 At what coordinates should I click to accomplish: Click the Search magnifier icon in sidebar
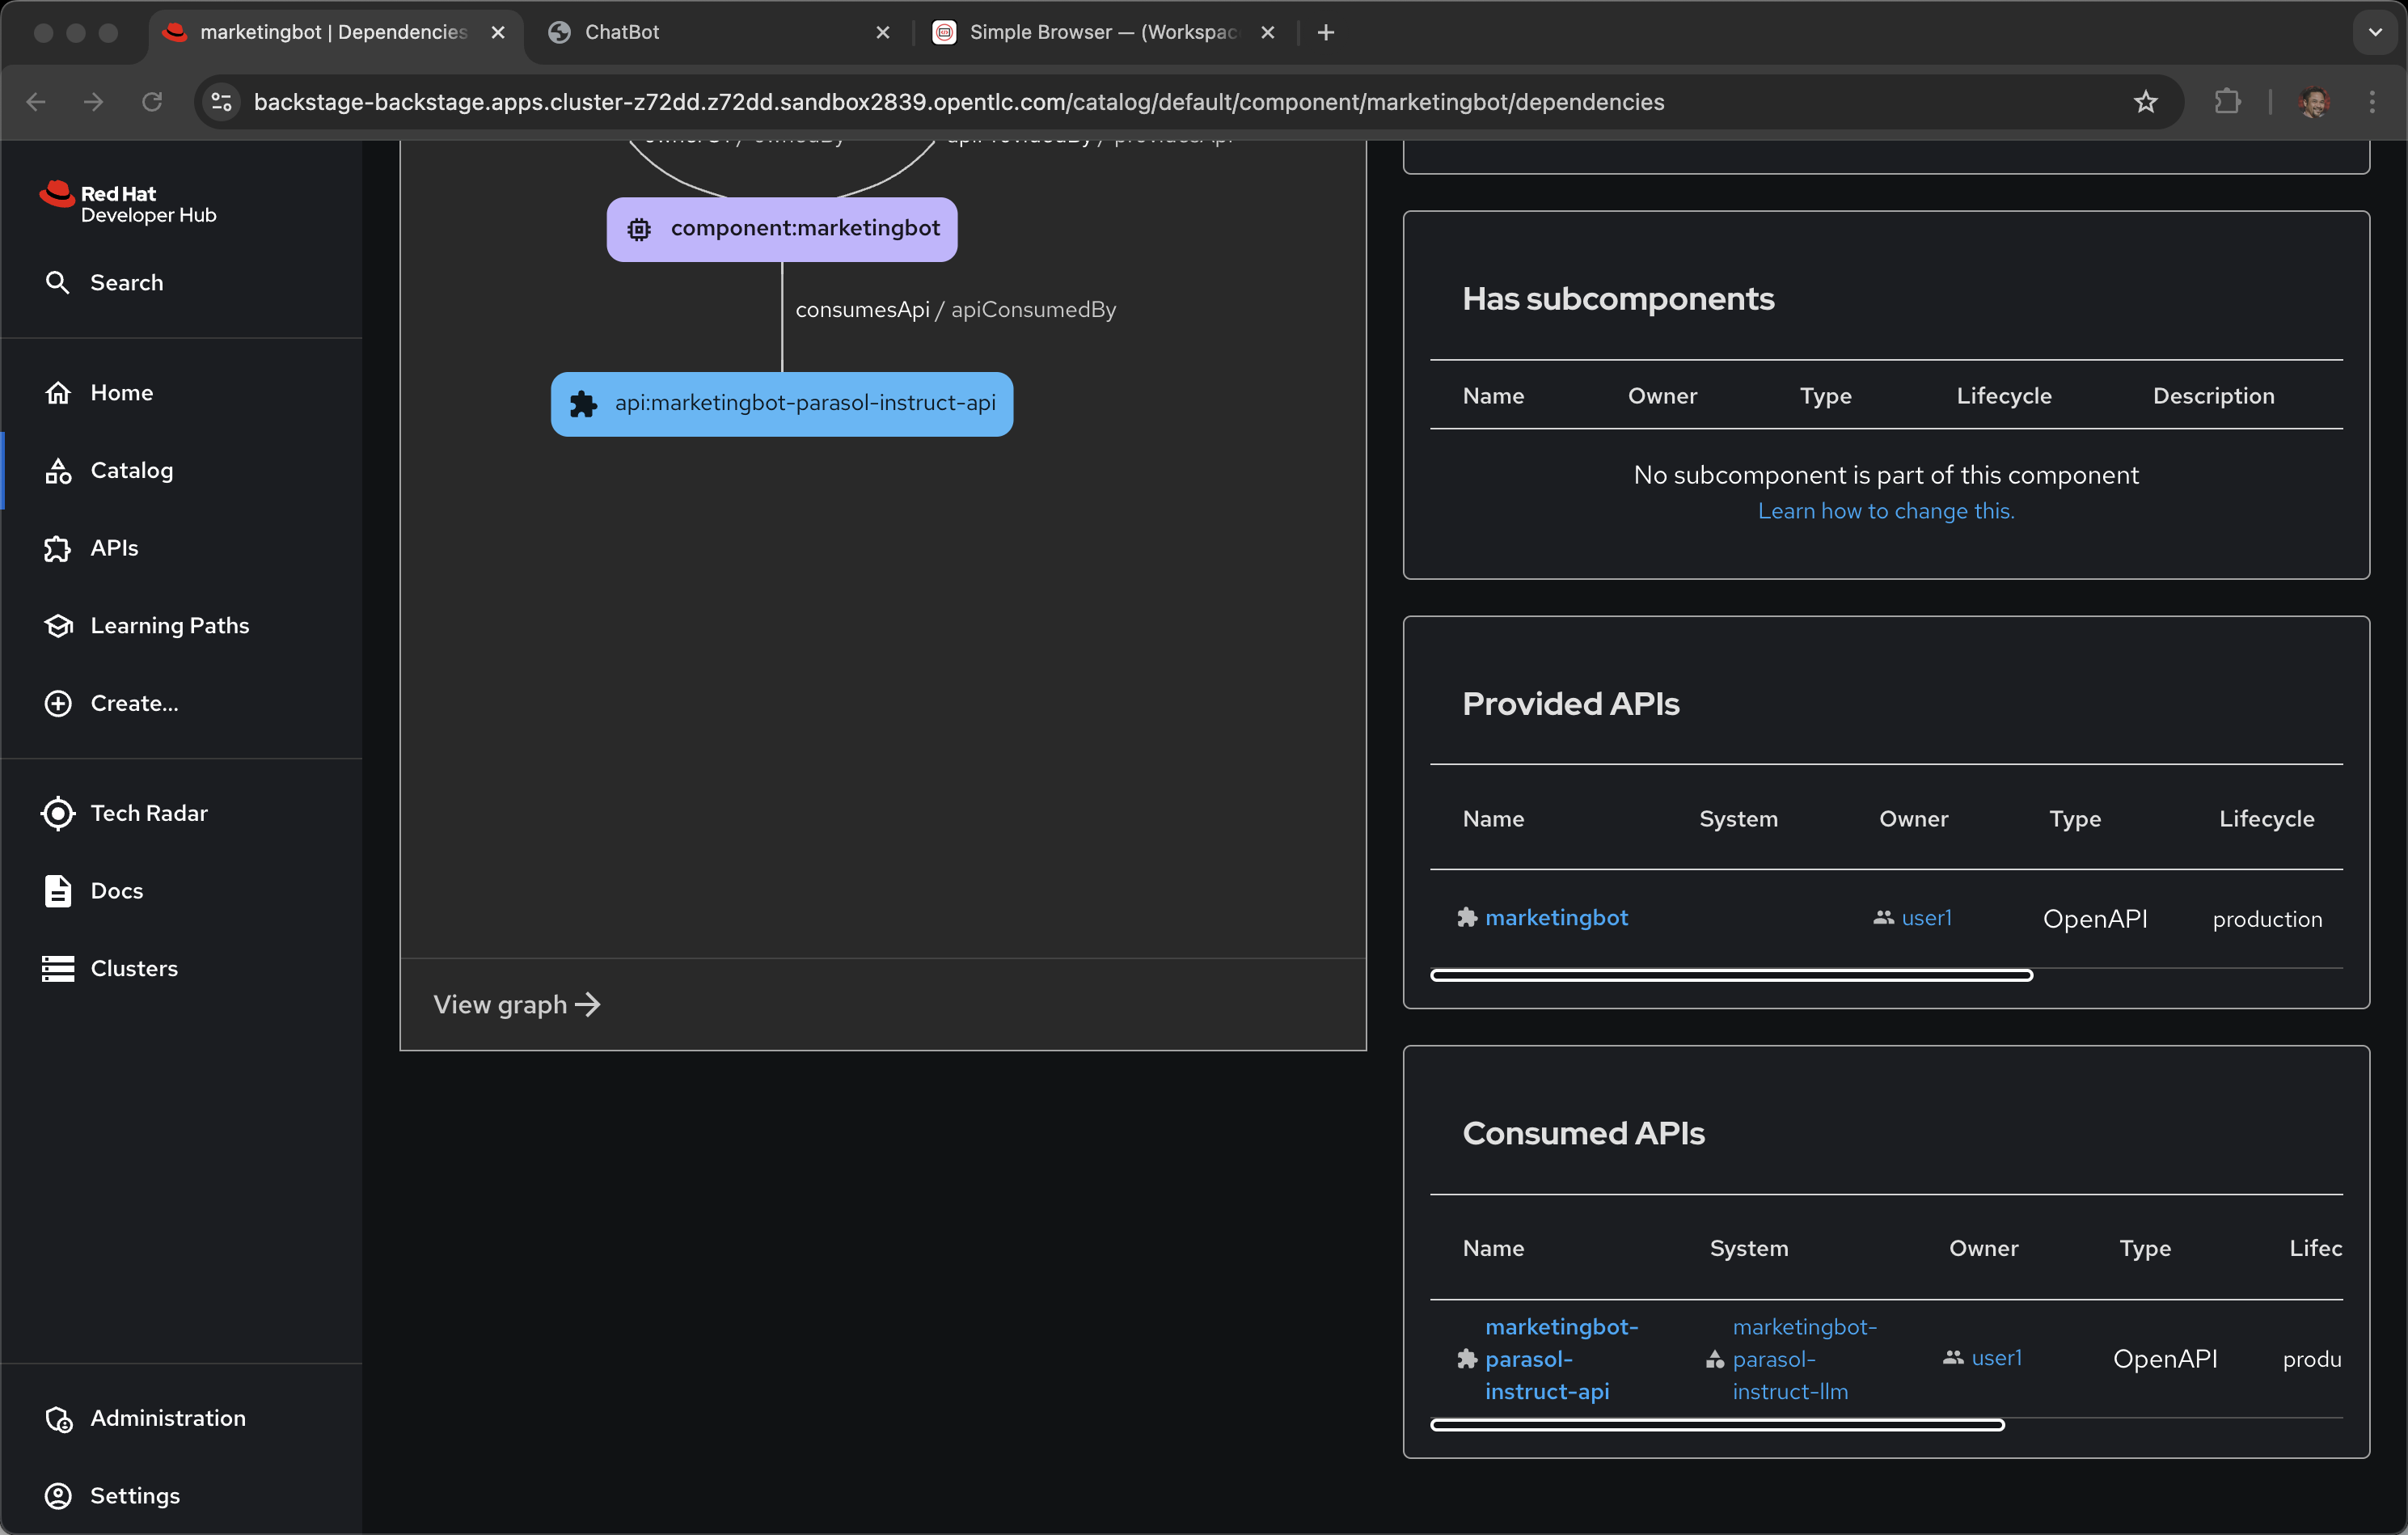[58, 283]
